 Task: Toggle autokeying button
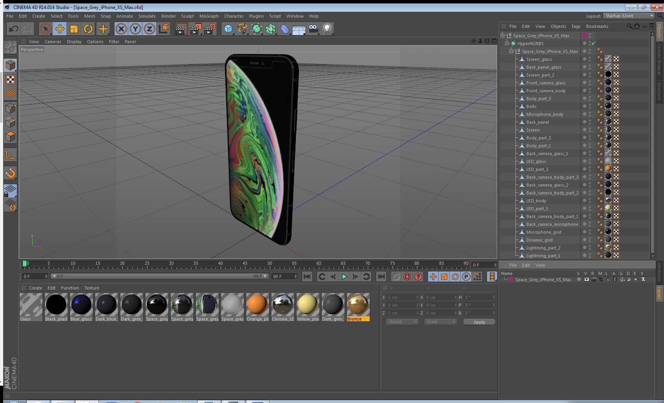tap(407, 277)
